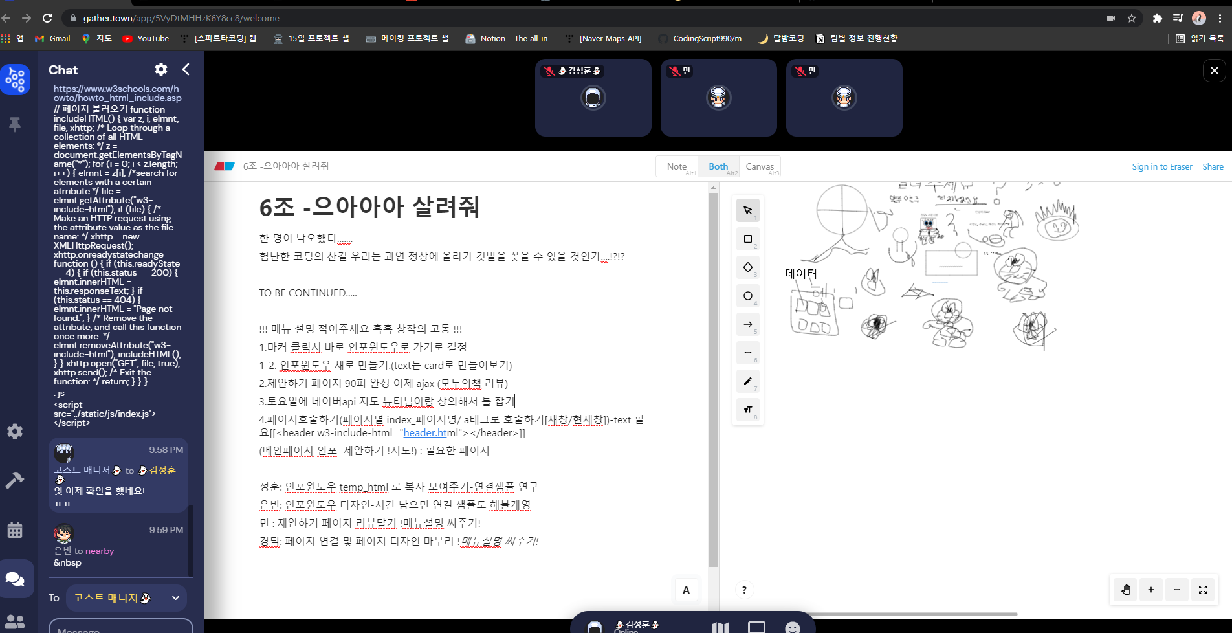
Task: Select the diamond shape tool
Action: (747, 267)
